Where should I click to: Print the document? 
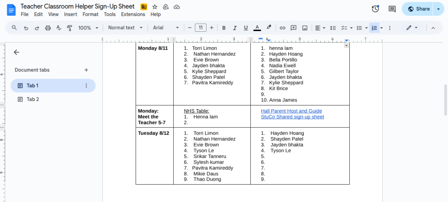(48, 28)
